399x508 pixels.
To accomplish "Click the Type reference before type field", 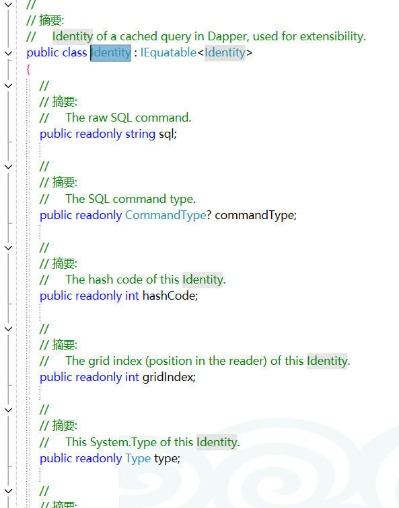I will pos(138,458).
